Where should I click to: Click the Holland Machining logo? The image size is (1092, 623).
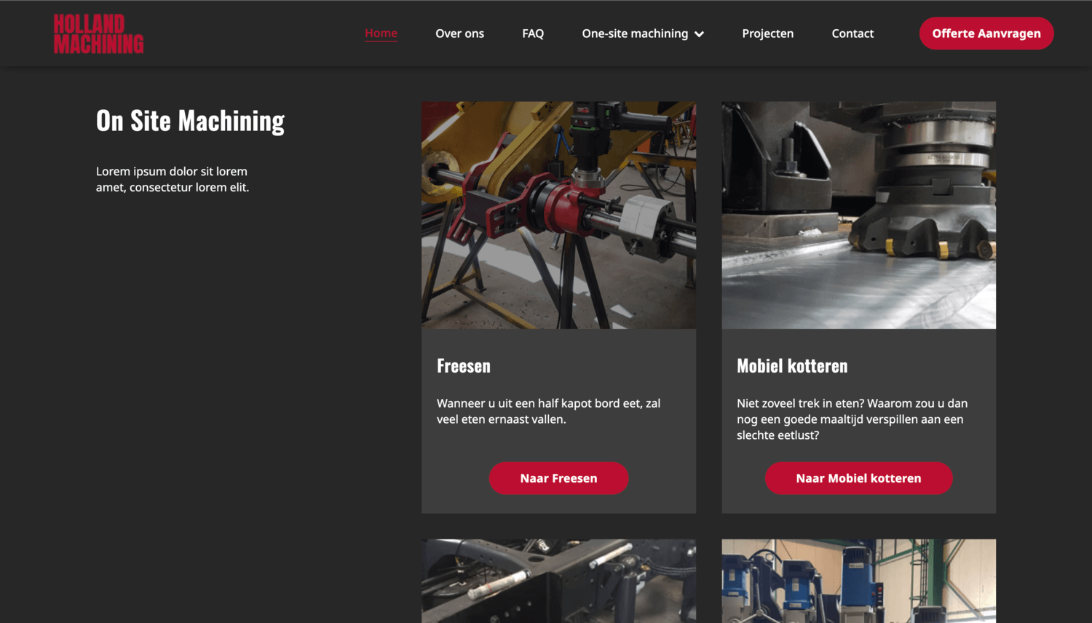pyautogui.click(x=99, y=33)
